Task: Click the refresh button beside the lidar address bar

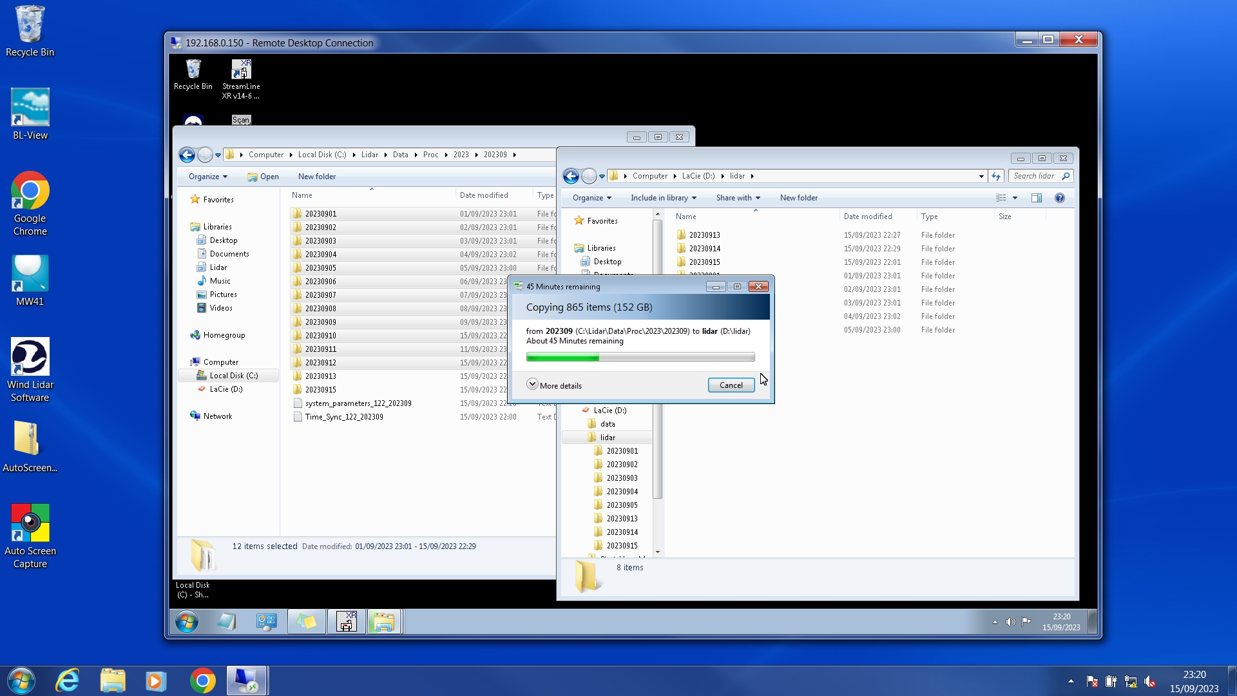Action: click(x=996, y=176)
